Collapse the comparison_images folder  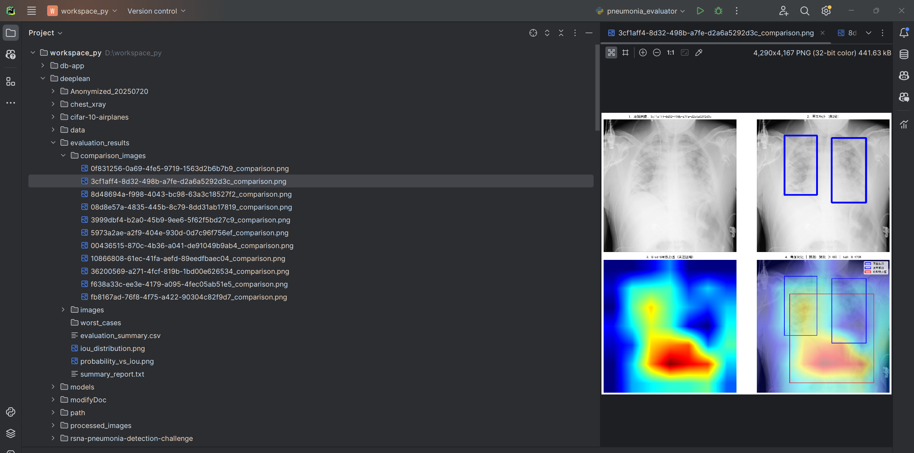click(63, 156)
